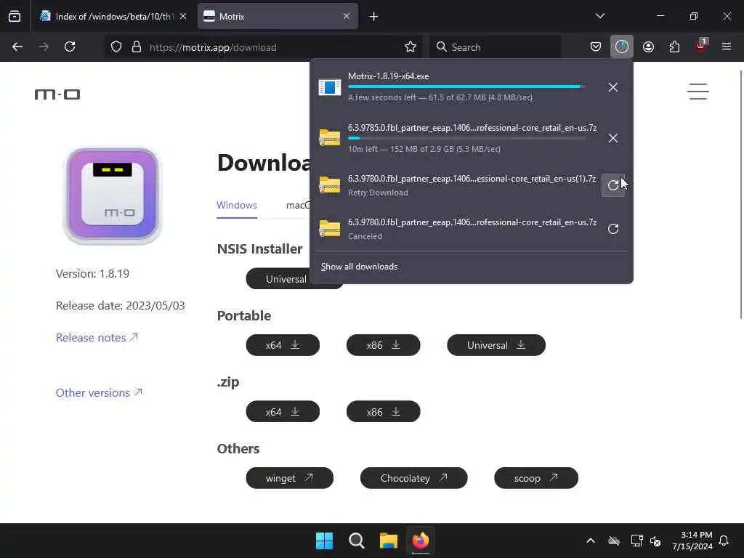Toggle the downloads panel button
This screenshot has height=558, width=744.
point(622,47)
